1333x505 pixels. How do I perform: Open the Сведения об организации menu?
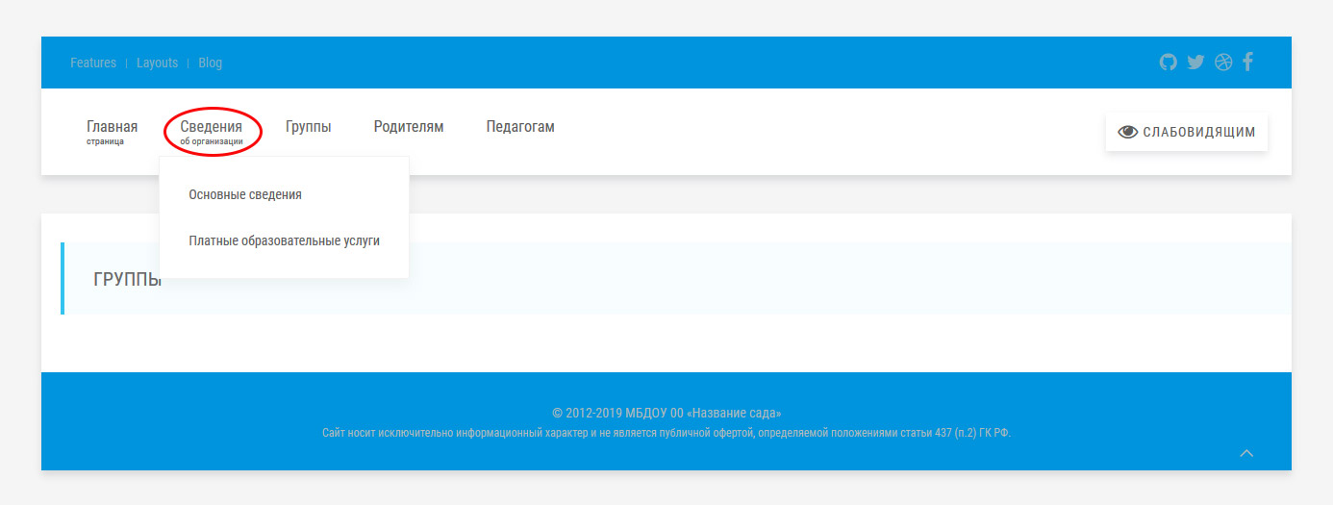click(212, 132)
